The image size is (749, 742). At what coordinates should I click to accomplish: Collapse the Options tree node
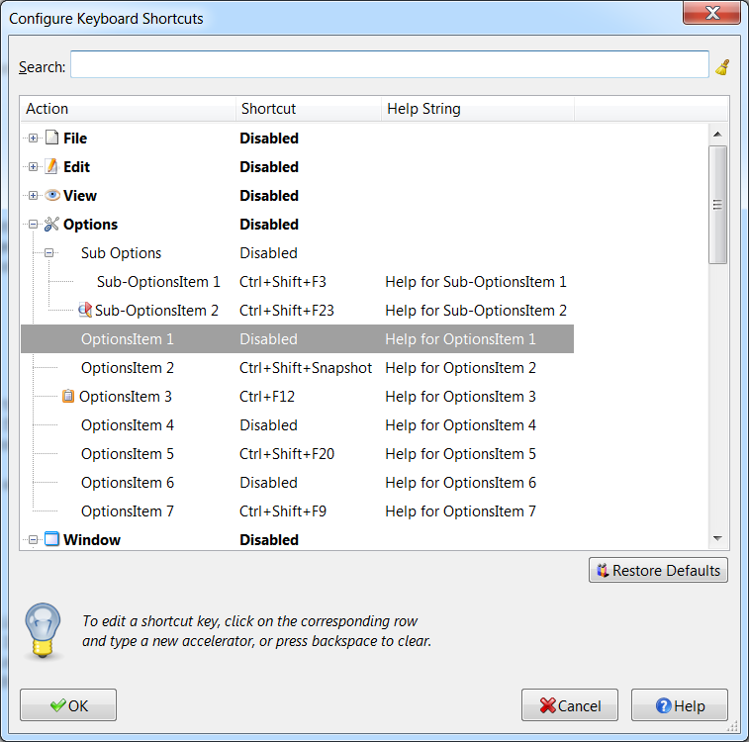34,225
